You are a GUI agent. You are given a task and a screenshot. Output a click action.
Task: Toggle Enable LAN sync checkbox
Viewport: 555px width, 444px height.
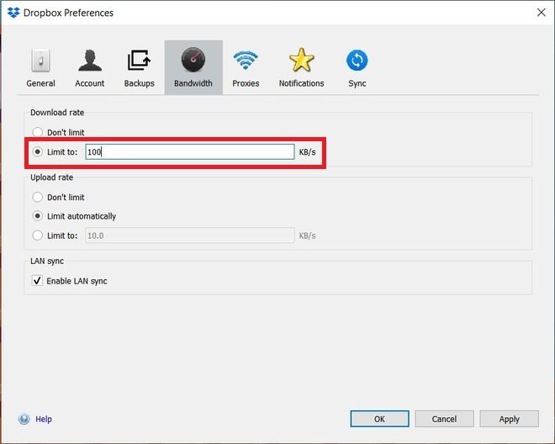pyautogui.click(x=37, y=281)
